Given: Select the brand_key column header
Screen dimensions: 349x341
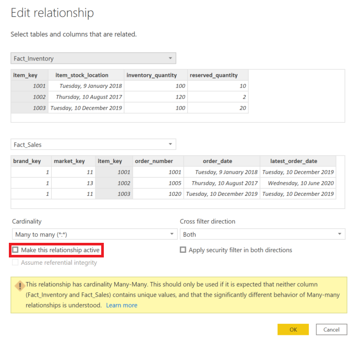Looking at the screenshot, I should (x=31, y=161).
